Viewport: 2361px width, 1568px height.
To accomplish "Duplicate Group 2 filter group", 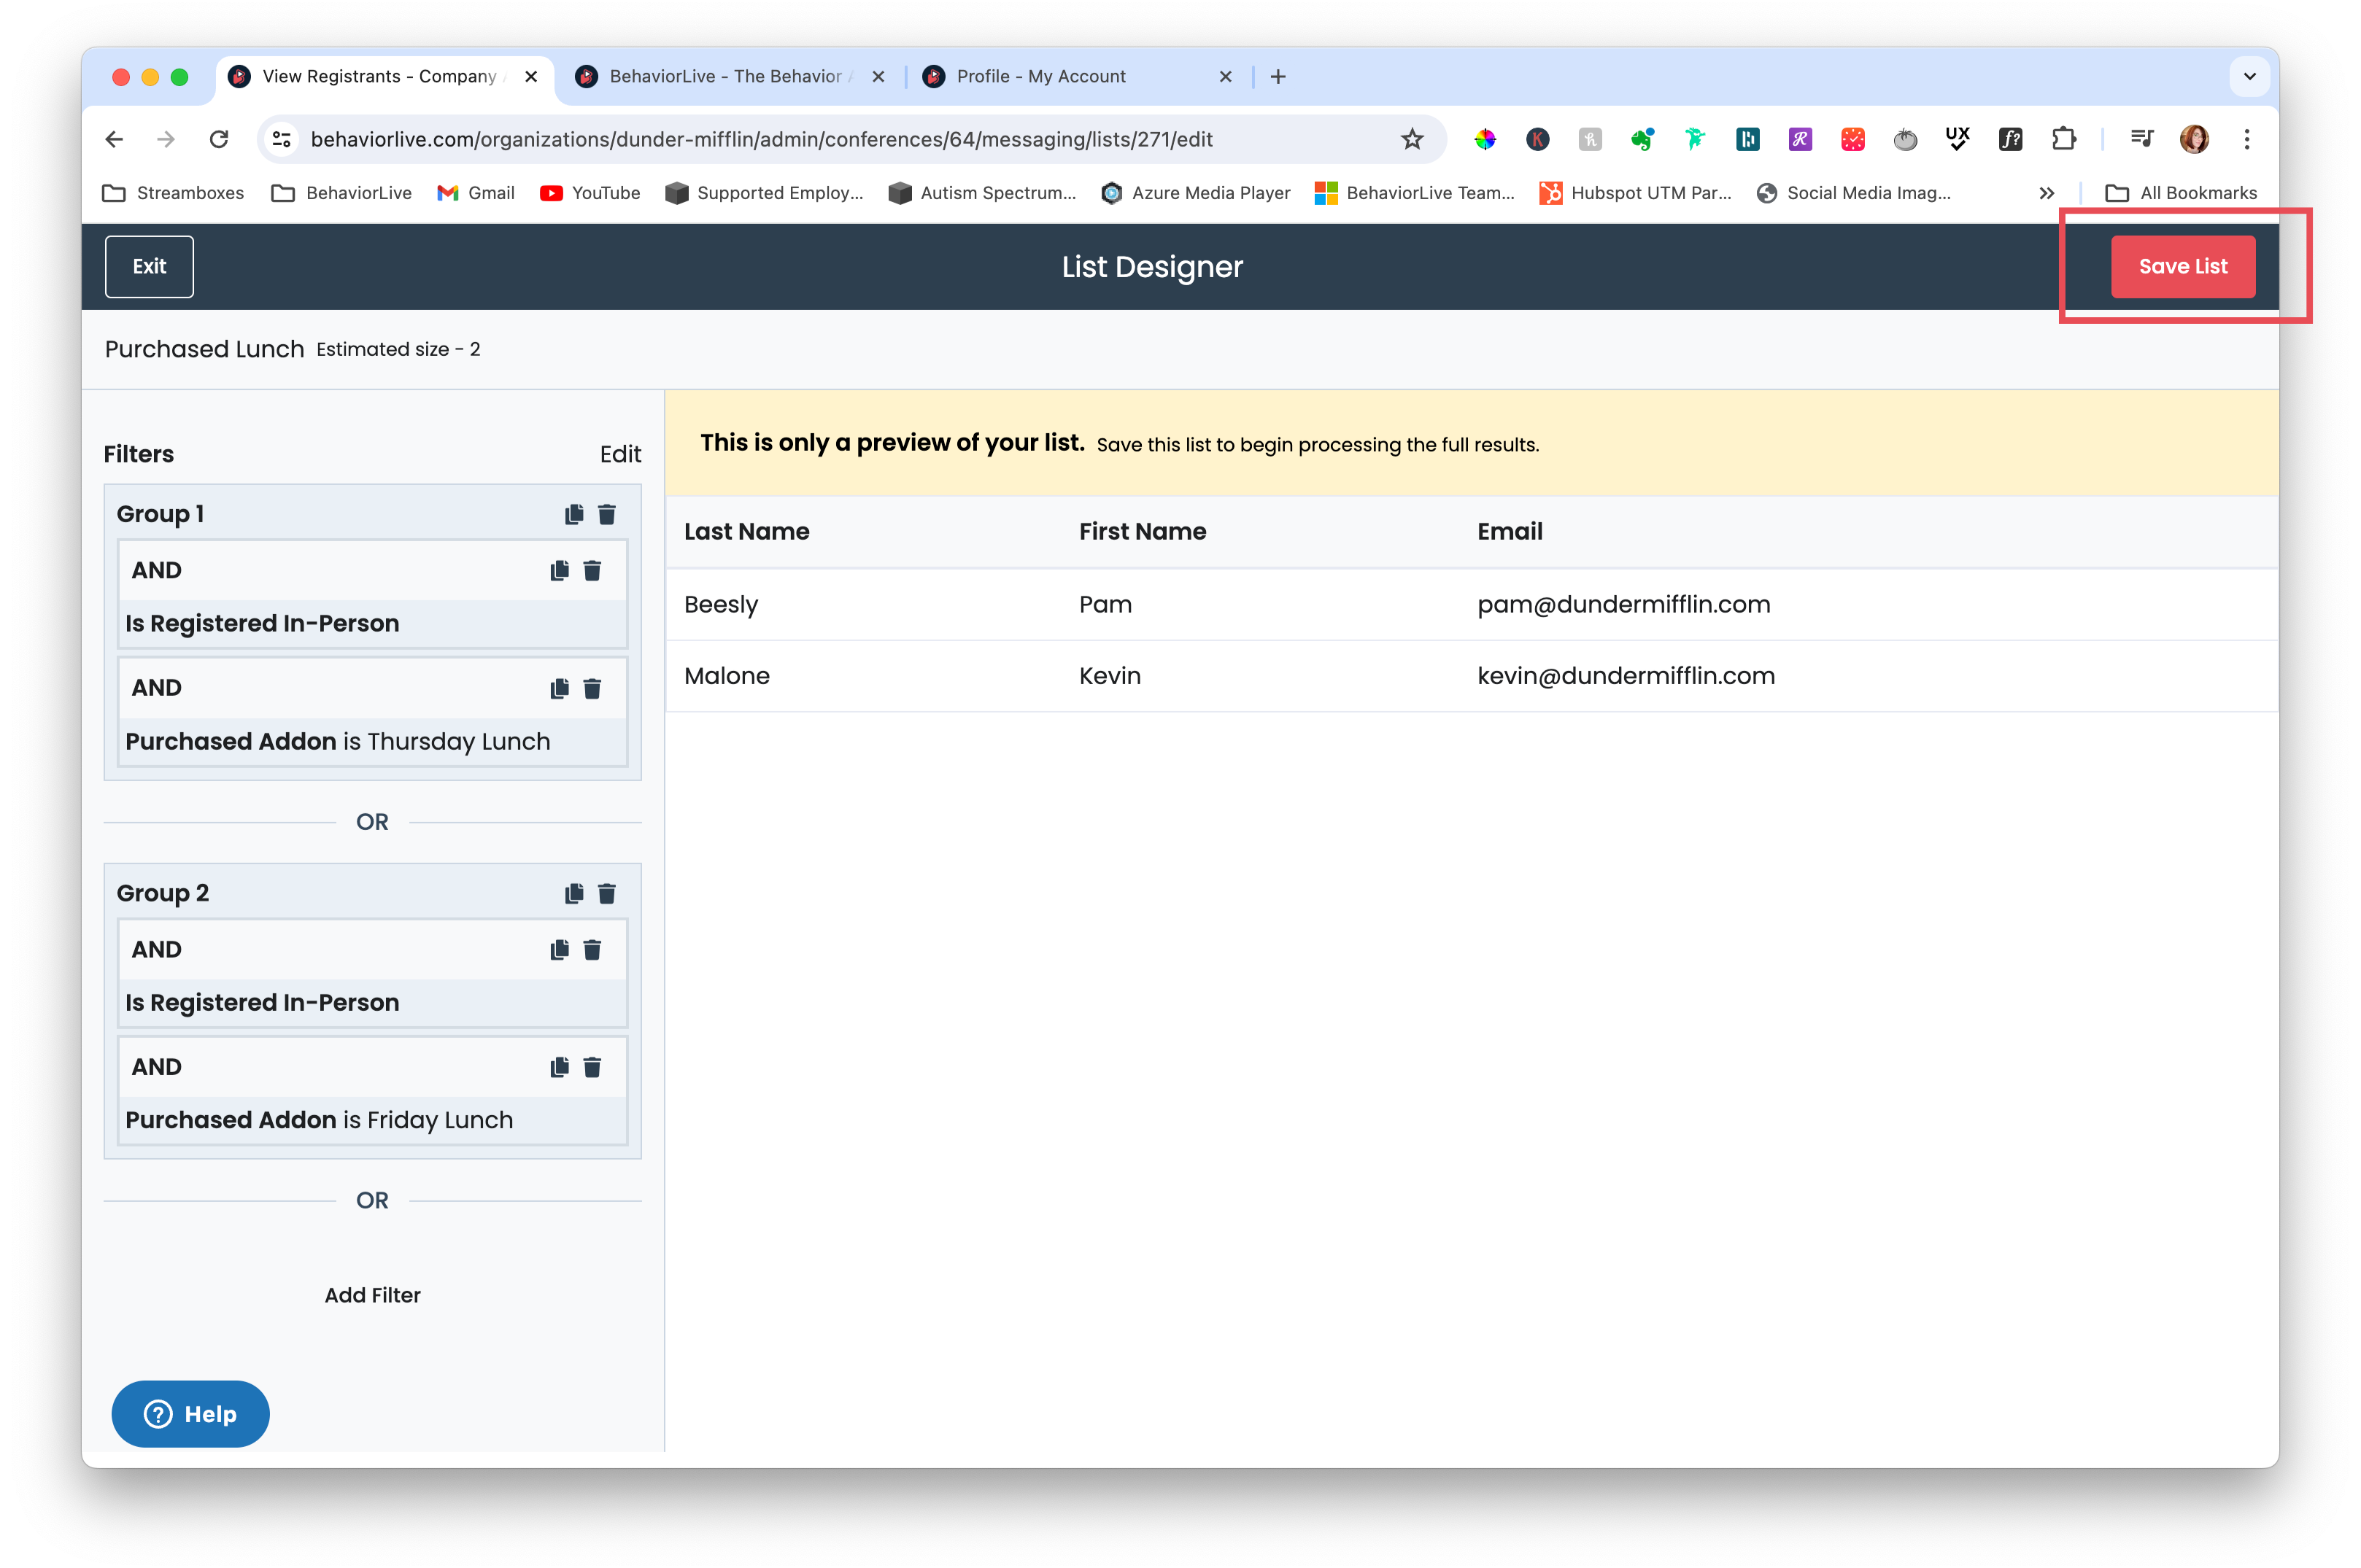I will 574,893.
